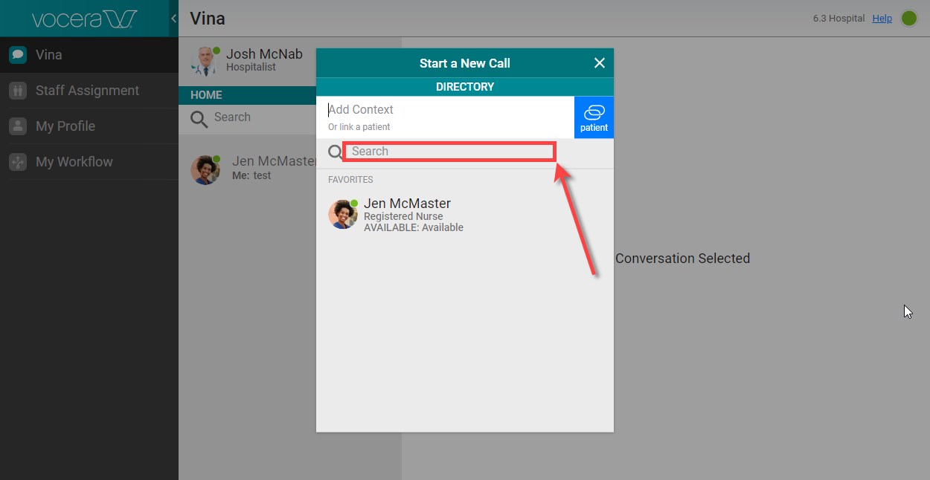
Task: Open Vina in the sidebar
Action: [89, 55]
